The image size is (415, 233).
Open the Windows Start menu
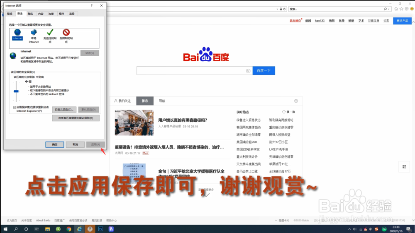5,229
